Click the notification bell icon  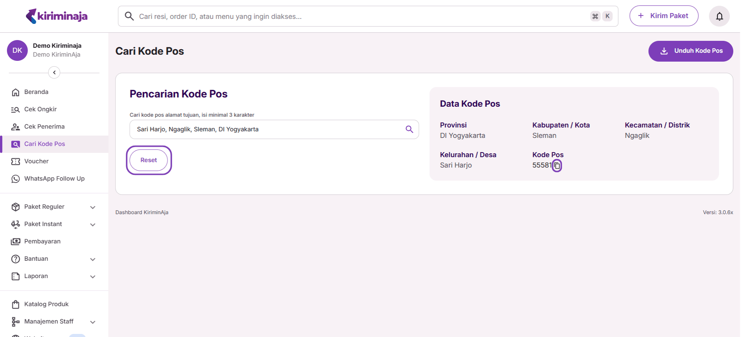719,16
